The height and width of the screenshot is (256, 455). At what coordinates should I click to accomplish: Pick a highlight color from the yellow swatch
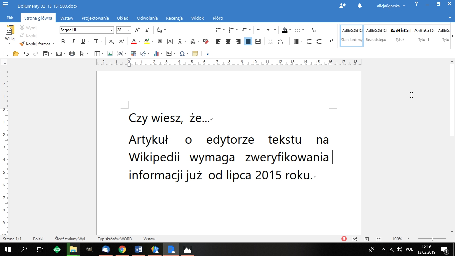147,41
